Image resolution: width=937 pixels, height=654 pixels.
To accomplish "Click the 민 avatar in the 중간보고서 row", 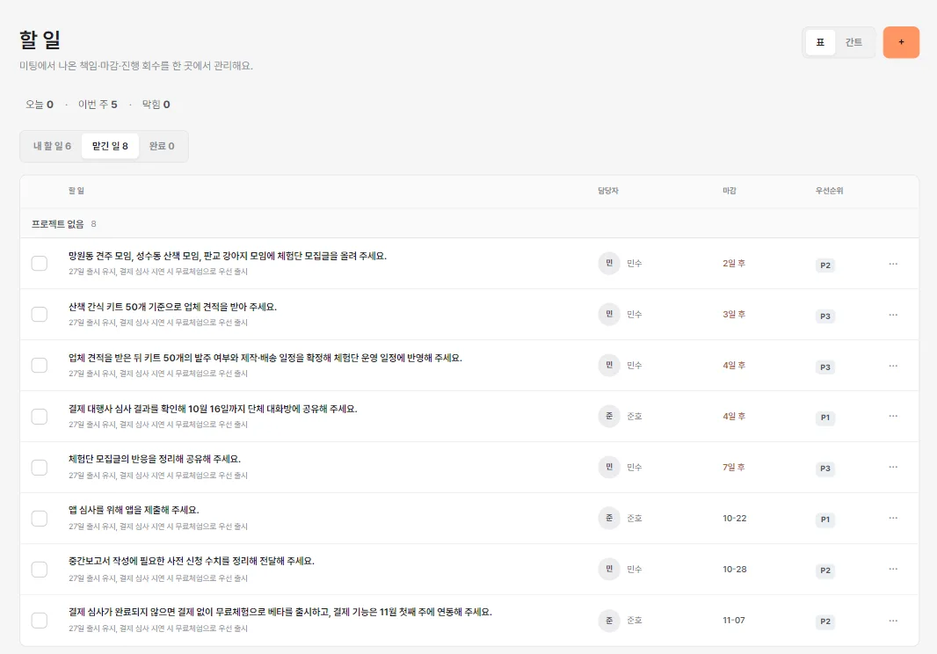I will [x=609, y=569].
